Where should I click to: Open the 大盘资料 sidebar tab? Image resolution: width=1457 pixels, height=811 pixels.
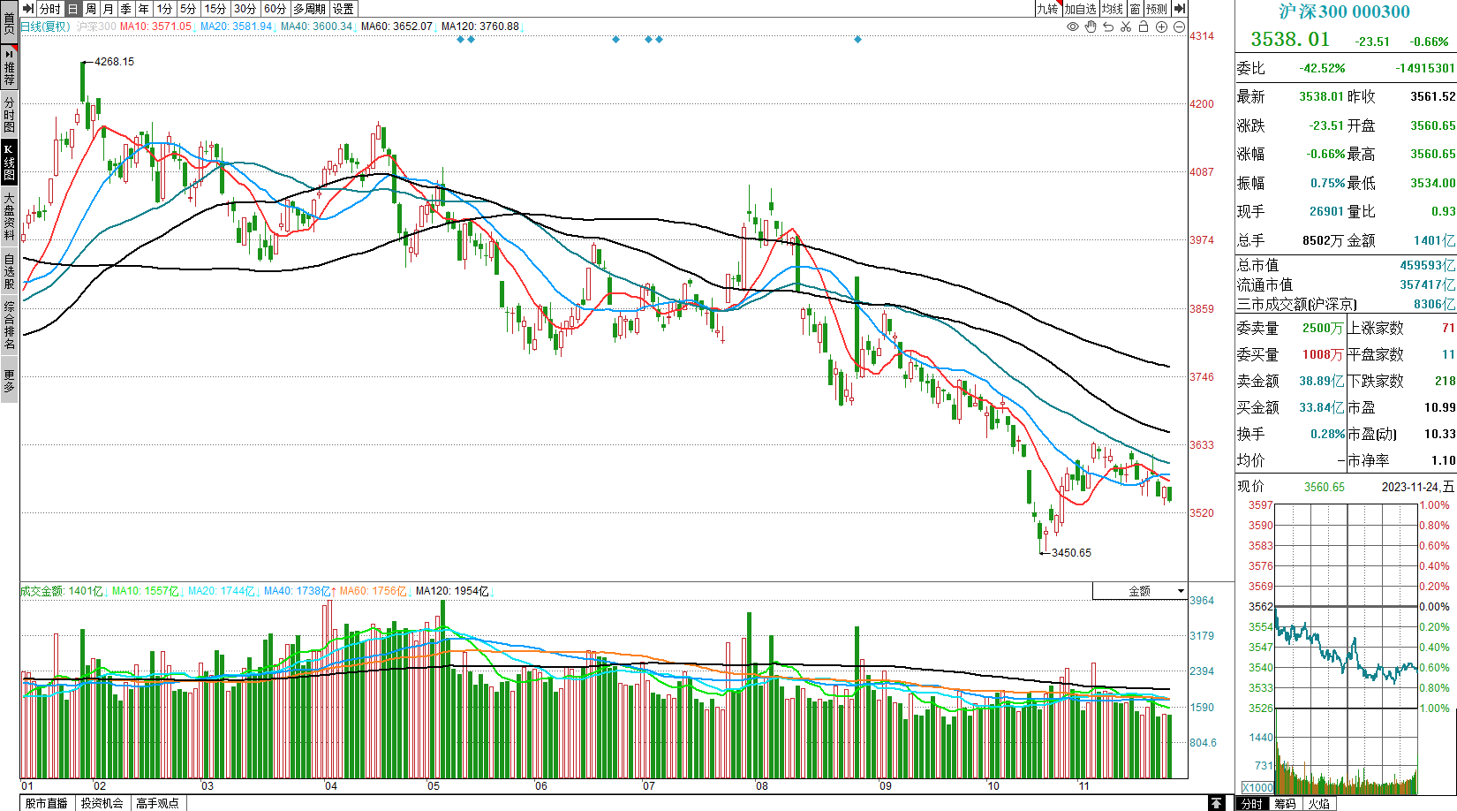pyautogui.click(x=9, y=216)
